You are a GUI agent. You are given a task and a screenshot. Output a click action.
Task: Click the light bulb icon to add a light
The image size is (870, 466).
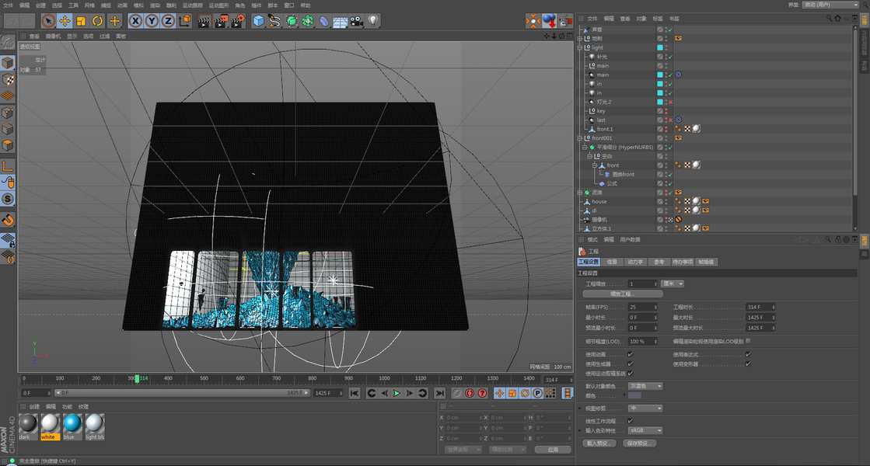(373, 21)
